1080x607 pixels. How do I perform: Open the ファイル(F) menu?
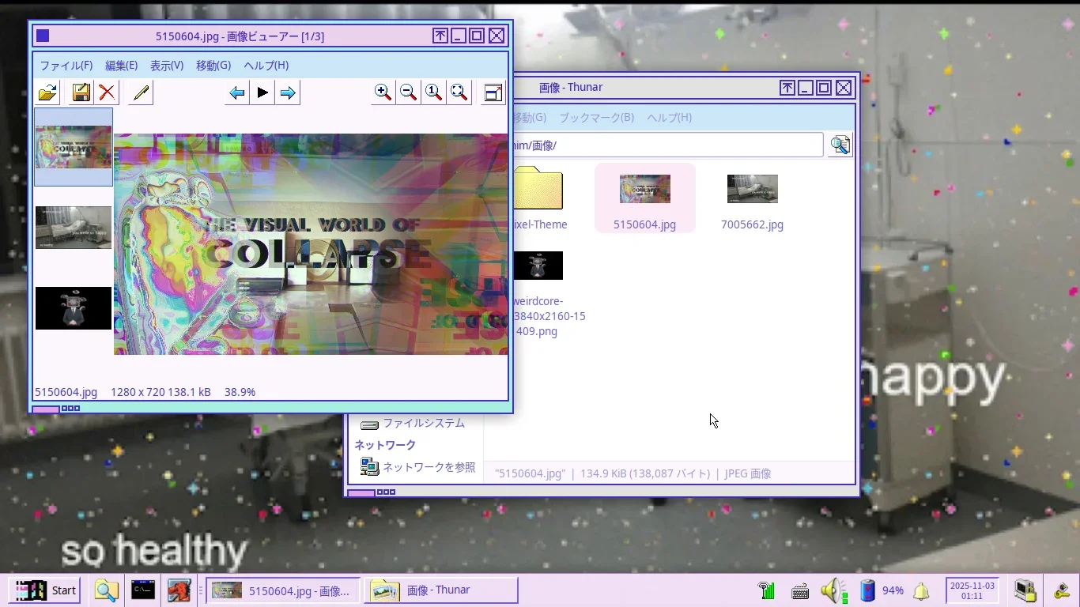click(x=66, y=66)
